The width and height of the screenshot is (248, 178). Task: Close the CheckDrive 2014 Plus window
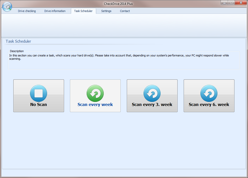tap(241, 3)
